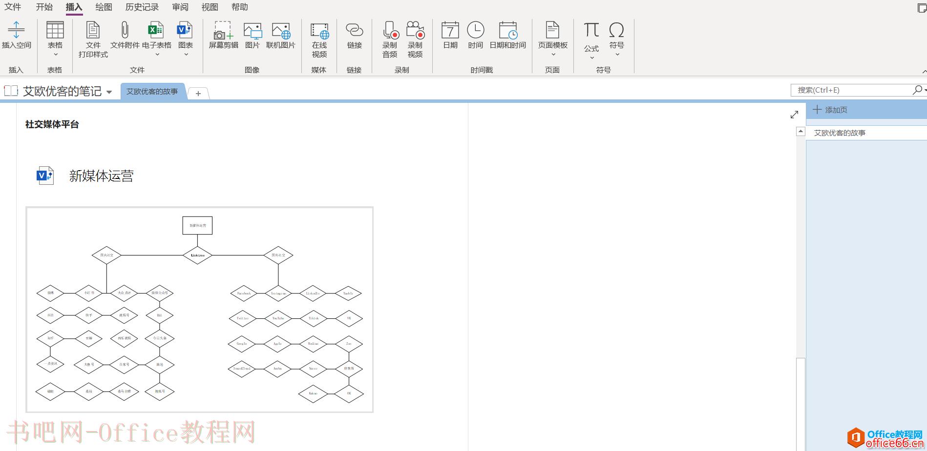Click the window icon at top right corner
Screen dimensions: 927x451
coord(922,8)
